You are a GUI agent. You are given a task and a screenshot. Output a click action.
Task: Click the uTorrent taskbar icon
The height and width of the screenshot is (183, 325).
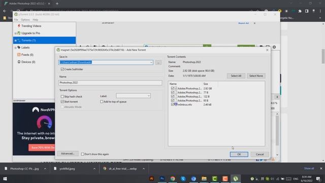[236, 178]
